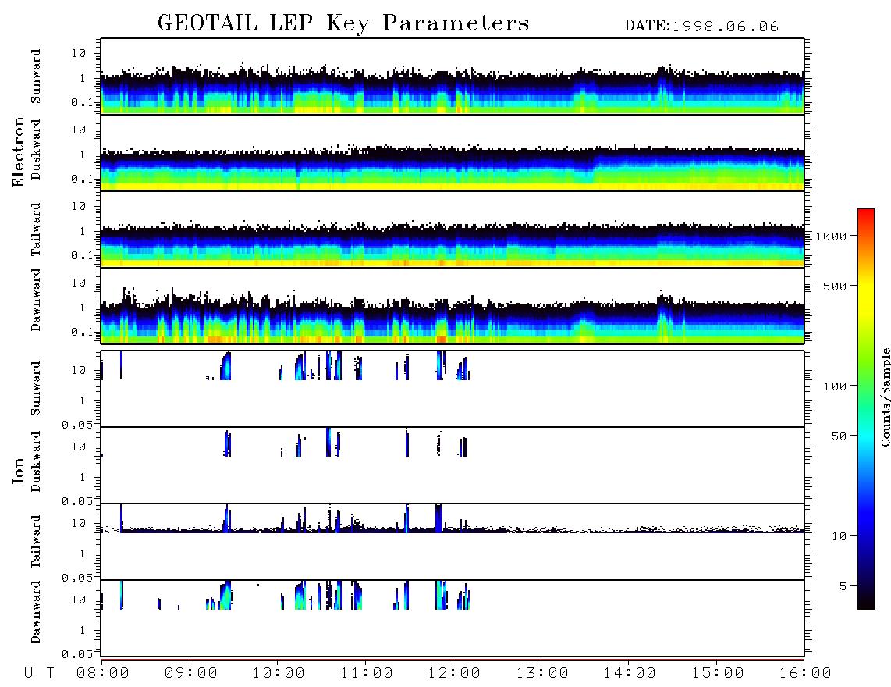Click the Ion Sunward spectrogram panel
Viewport: 891px width, 687px height.
point(453,389)
